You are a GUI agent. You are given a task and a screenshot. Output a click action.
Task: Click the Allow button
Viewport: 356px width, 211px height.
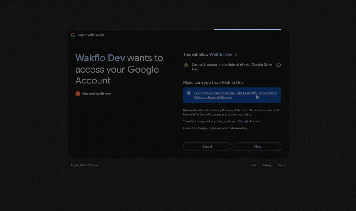pyautogui.click(x=257, y=146)
